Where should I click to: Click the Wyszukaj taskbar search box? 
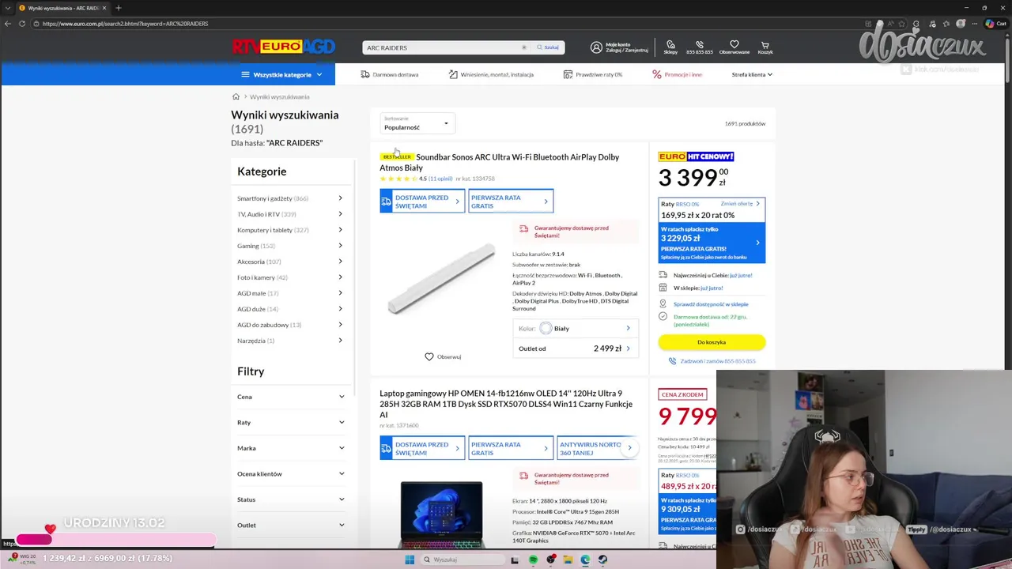pyautogui.click(x=462, y=560)
